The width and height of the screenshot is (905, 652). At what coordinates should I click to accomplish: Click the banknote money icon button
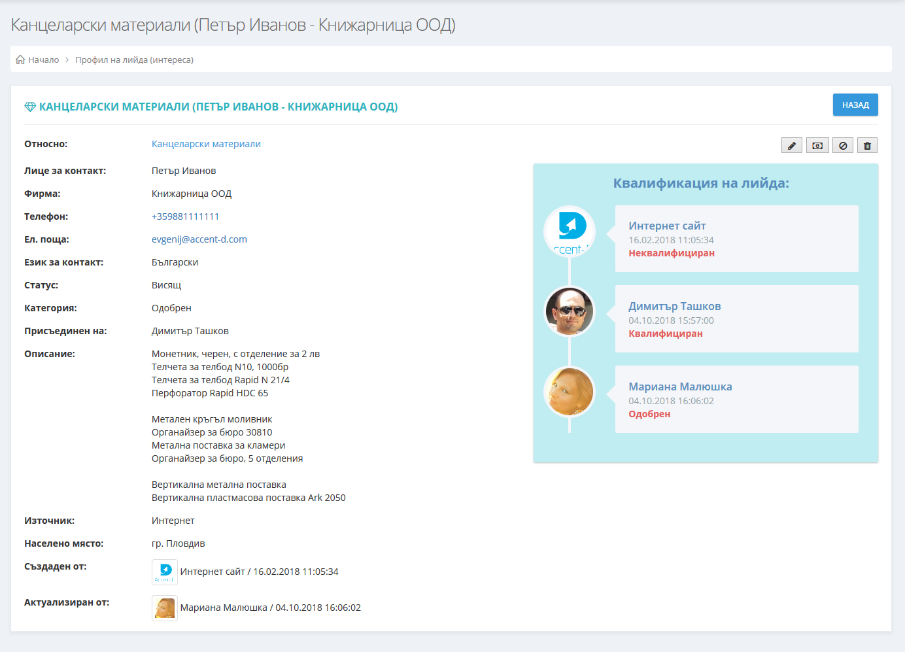coord(817,145)
